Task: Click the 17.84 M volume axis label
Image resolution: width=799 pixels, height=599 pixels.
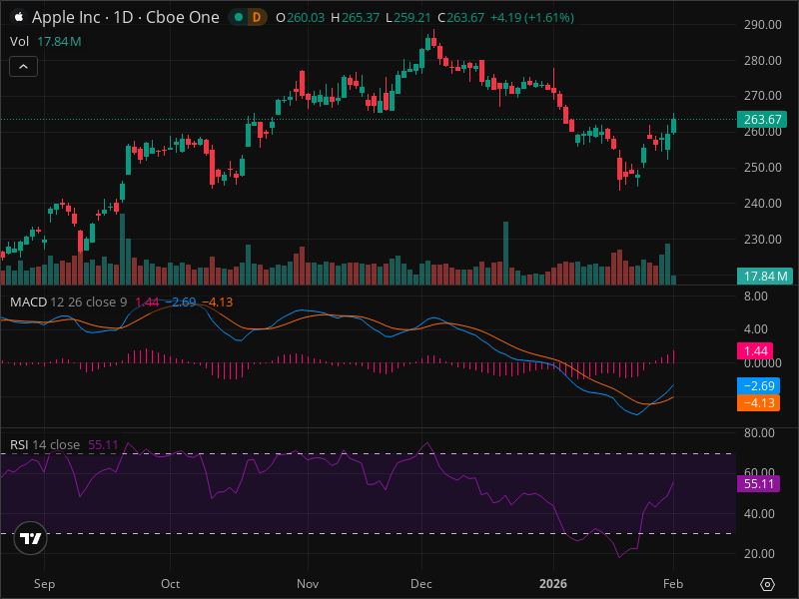Action: click(x=765, y=277)
